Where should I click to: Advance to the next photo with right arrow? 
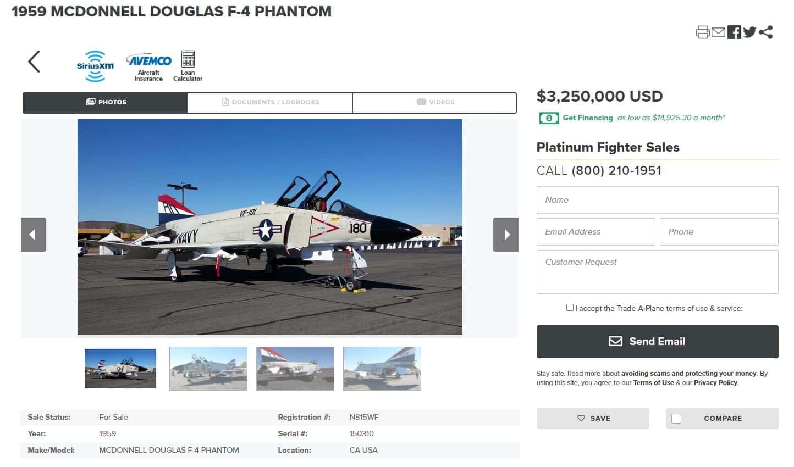tap(505, 234)
